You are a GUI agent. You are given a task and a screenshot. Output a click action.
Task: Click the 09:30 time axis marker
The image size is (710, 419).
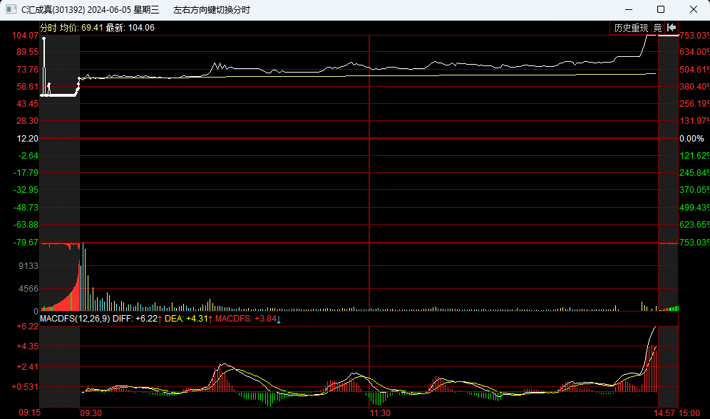(x=91, y=413)
